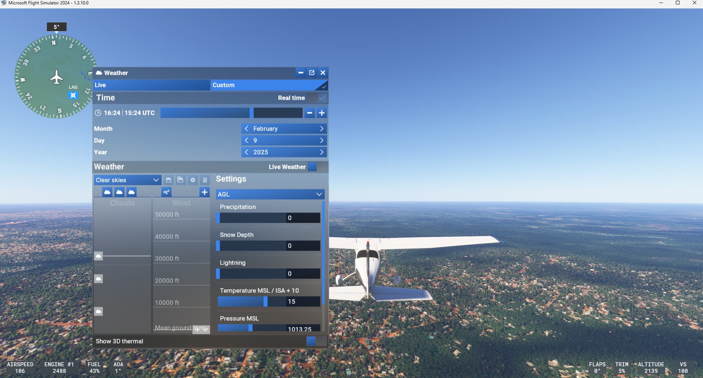Expand the AGL altitude reference dropdown
The width and height of the screenshot is (703, 378).
tap(270, 195)
